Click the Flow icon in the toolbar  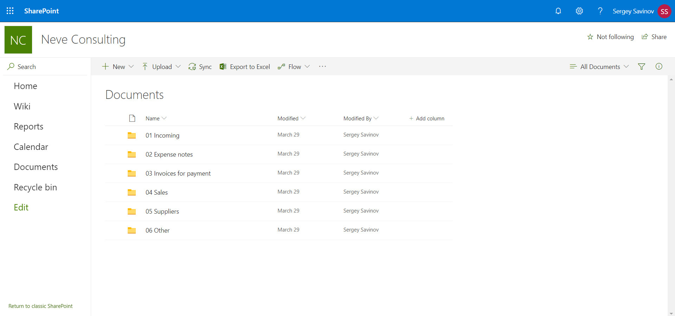click(x=281, y=67)
